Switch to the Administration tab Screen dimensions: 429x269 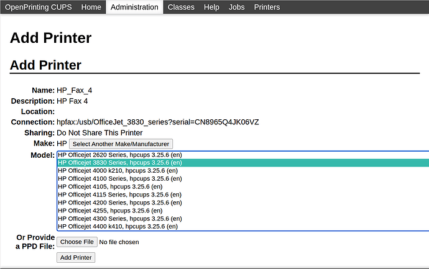point(134,7)
